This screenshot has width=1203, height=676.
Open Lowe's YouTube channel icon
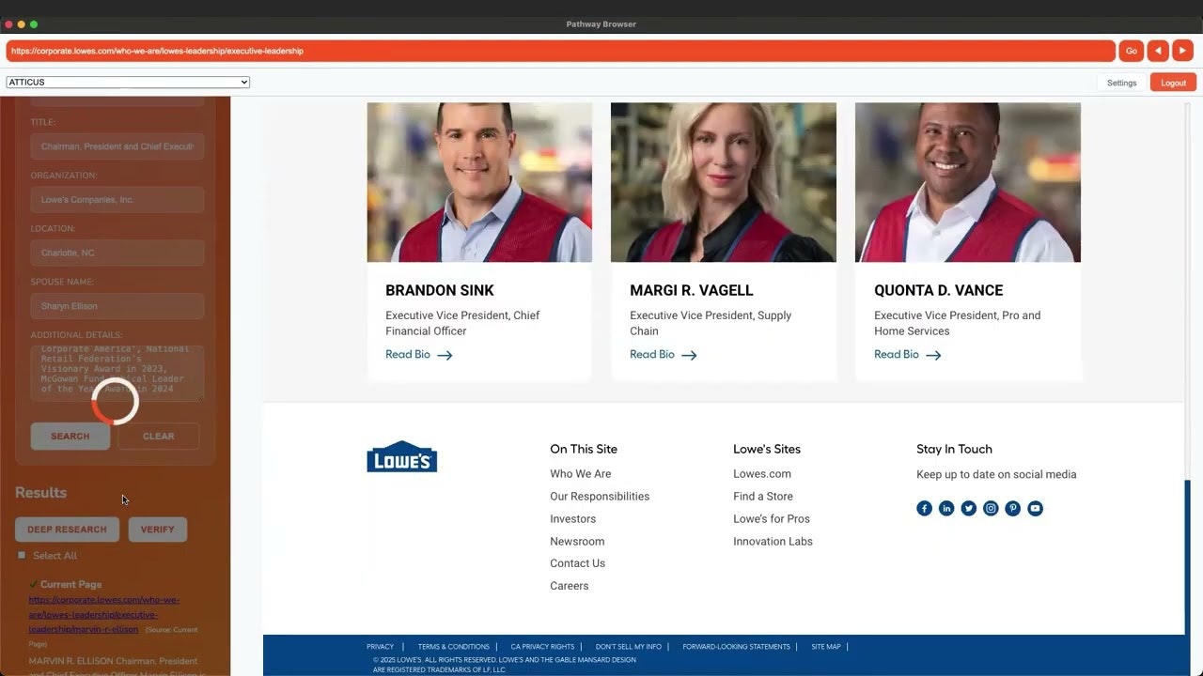[x=1035, y=508]
